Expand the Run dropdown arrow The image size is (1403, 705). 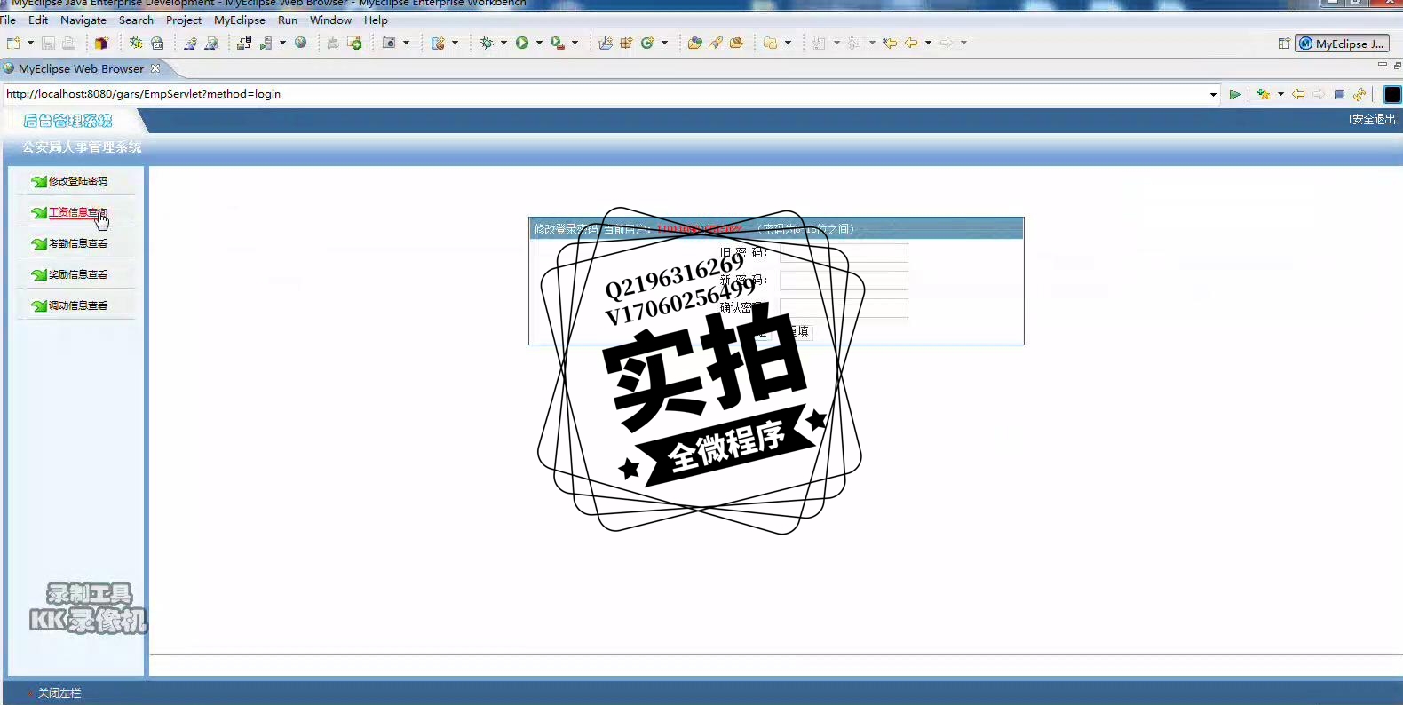click(x=539, y=43)
